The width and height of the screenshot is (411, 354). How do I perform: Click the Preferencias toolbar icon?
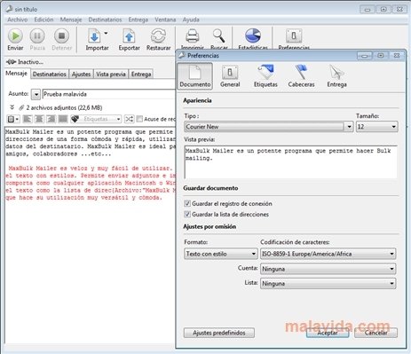point(294,36)
